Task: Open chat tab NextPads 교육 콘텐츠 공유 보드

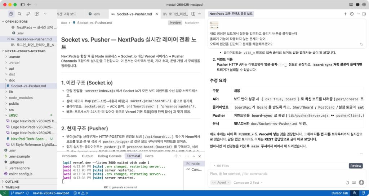Action: point(231,14)
